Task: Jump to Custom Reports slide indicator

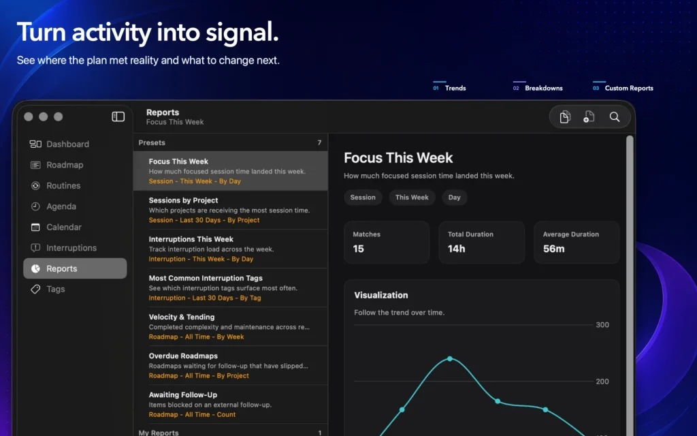Action: (x=623, y=87)
